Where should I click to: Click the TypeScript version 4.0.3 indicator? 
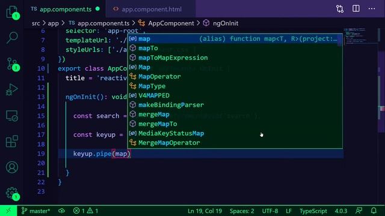tap(341, 211)
